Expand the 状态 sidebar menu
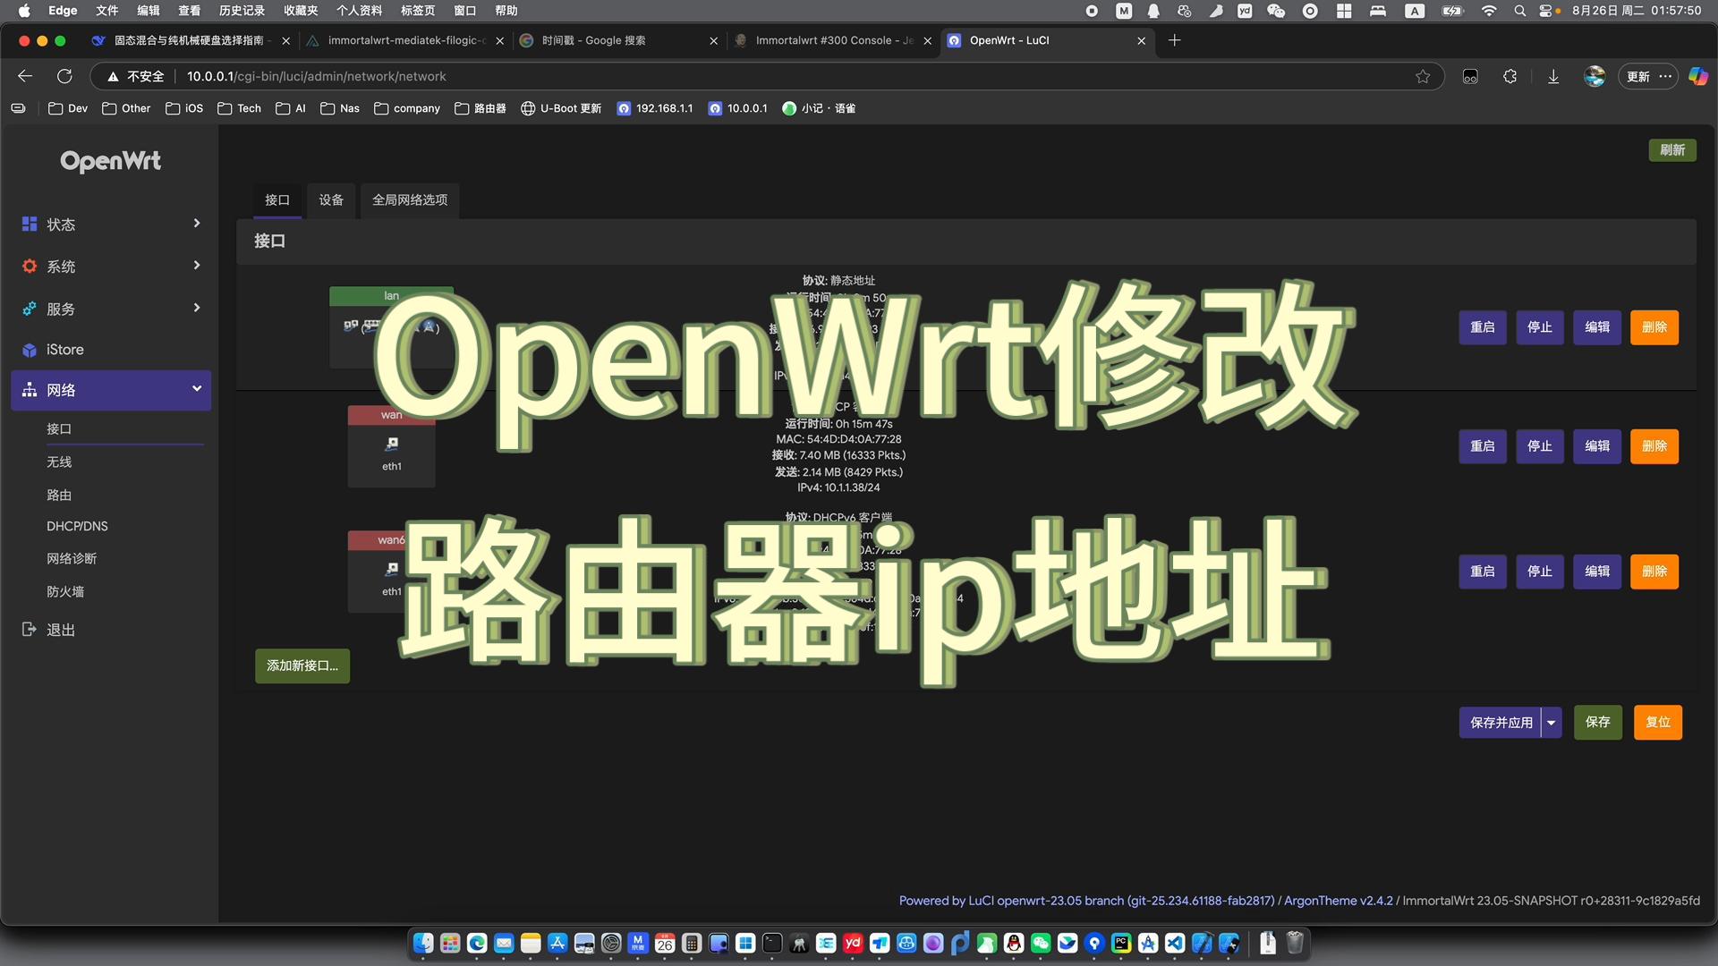Screen dimensions: 1718x966 coord(111,224)
